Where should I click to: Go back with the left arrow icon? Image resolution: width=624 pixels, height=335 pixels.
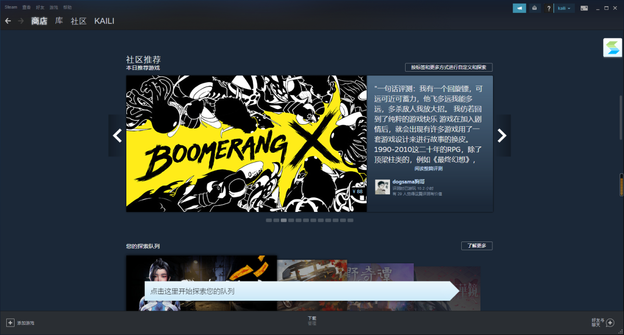click(8, 21)
